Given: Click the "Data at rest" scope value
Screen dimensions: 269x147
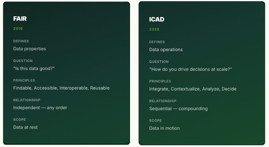Looking at the screenshot, I should [25, 127].
